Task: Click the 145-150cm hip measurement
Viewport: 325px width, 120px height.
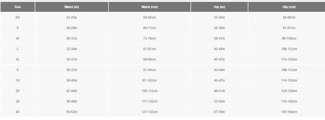Action: pos(289,112)
